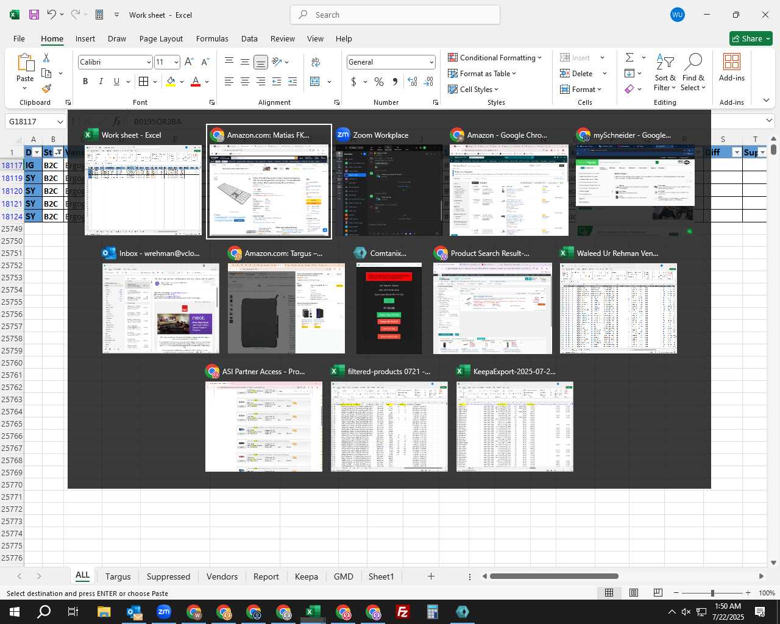Viewport: 780px width, 624px height.
Task: Click the Paste clipboard icon
Action: point(25,62)
